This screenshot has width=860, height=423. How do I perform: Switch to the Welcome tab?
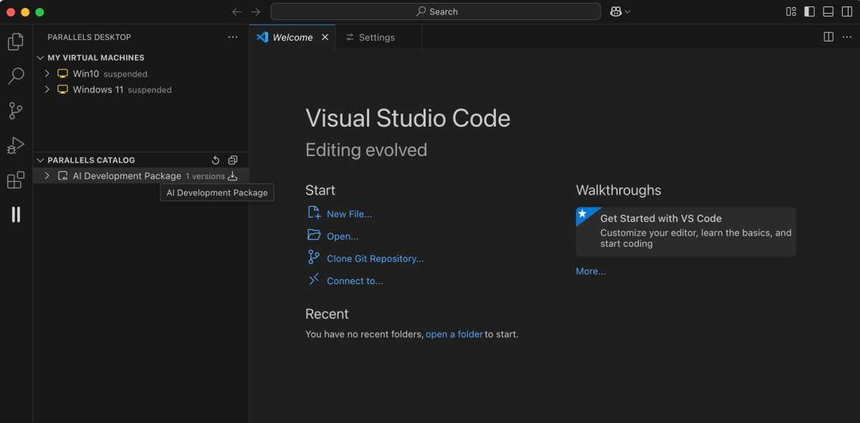point(292,37)
